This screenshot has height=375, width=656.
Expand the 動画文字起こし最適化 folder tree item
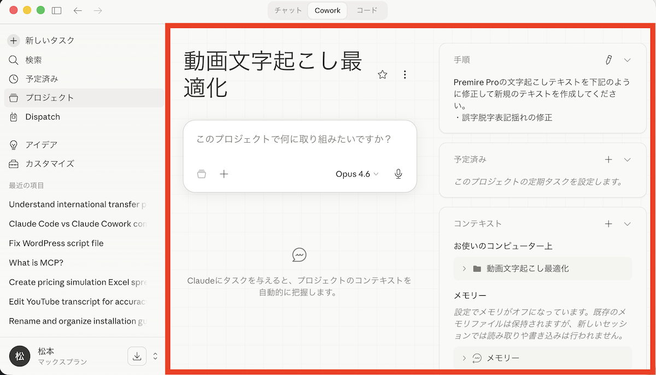click(464, 268)
